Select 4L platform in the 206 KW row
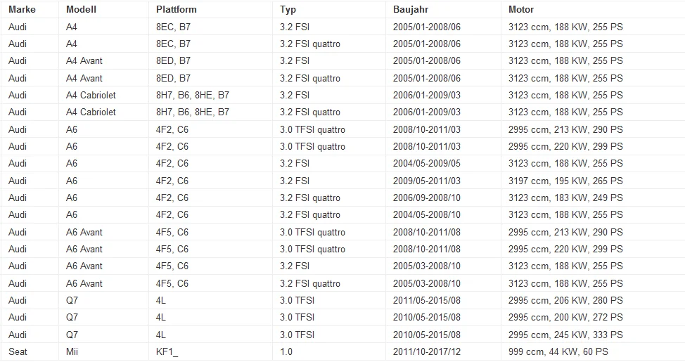 161,300
